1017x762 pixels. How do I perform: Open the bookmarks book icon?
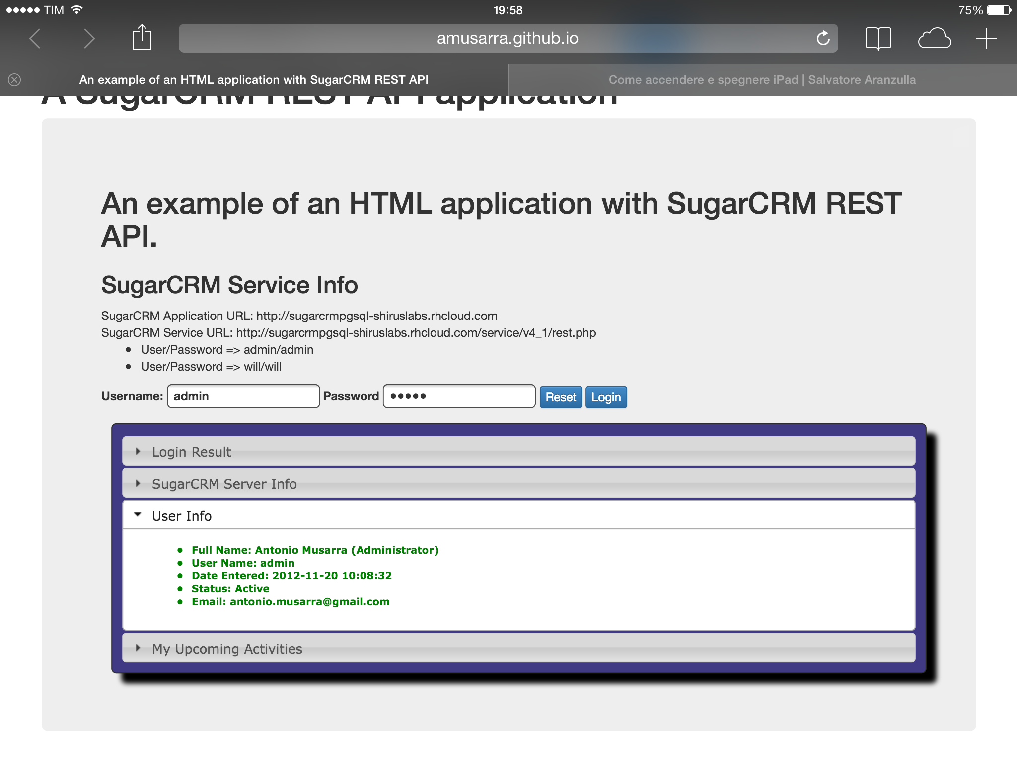[878, 39]
